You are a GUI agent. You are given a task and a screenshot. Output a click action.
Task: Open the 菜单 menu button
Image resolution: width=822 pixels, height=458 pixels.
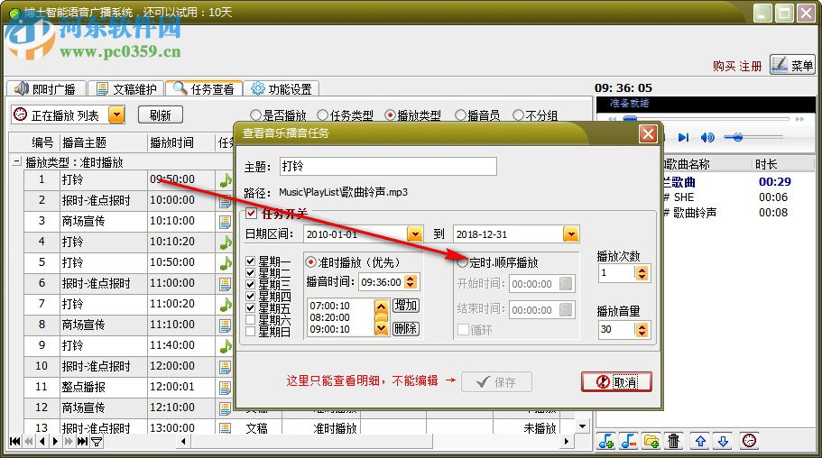pos(792,65)
